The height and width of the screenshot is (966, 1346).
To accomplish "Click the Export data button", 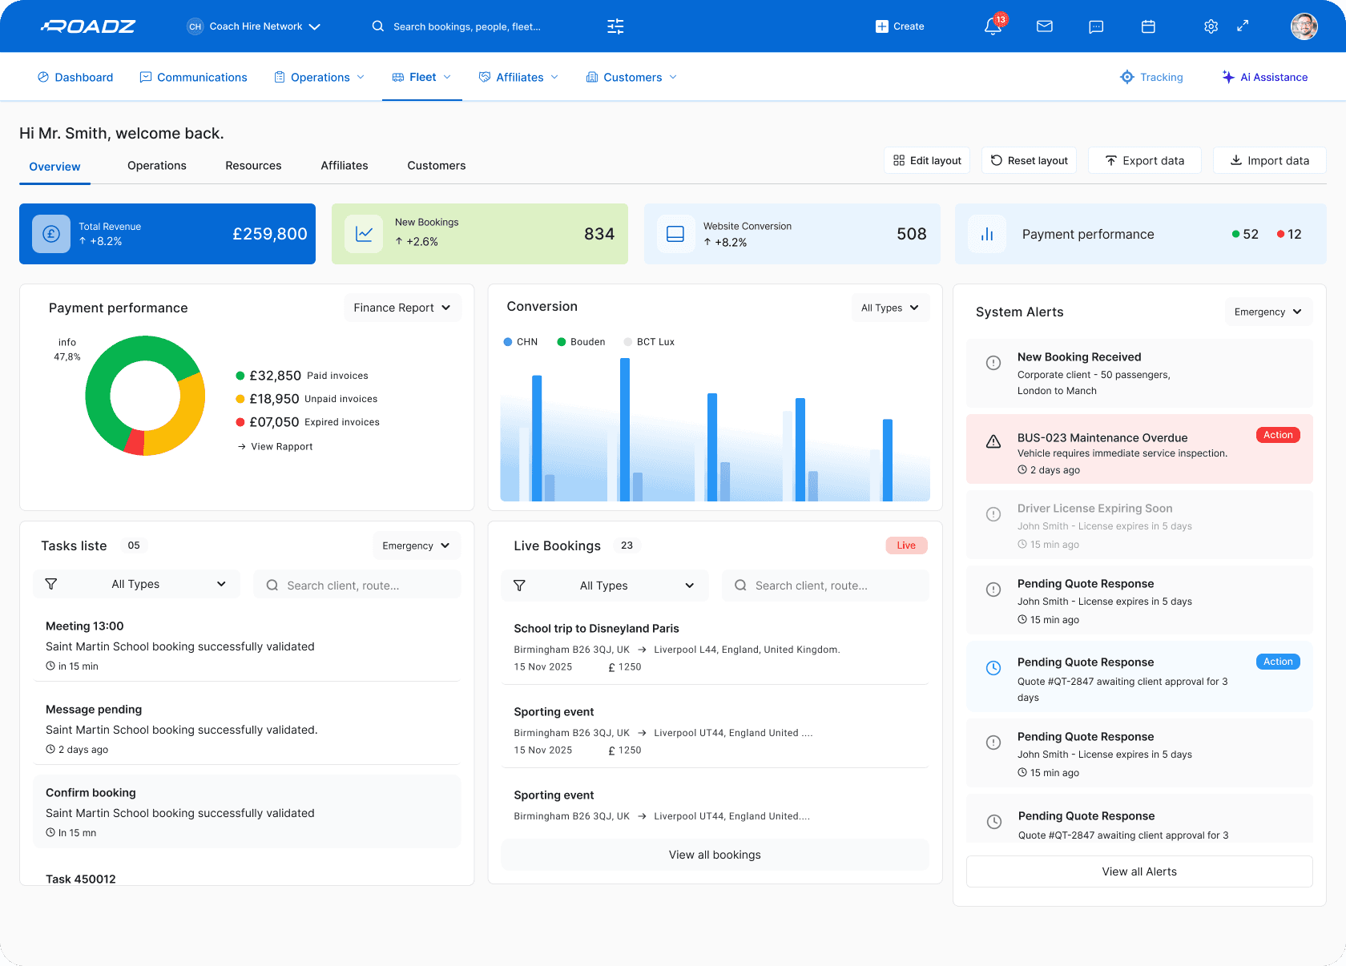I will click(1145, 160).
